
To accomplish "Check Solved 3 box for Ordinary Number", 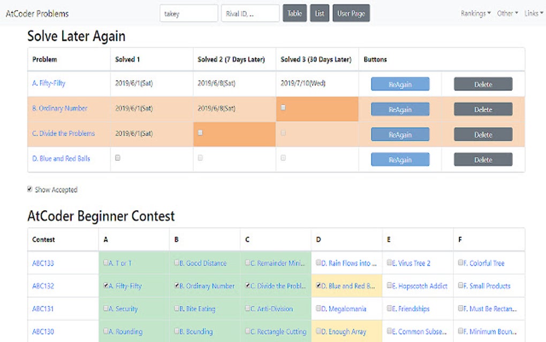I will pyautogui.click(x=283, y=108).
